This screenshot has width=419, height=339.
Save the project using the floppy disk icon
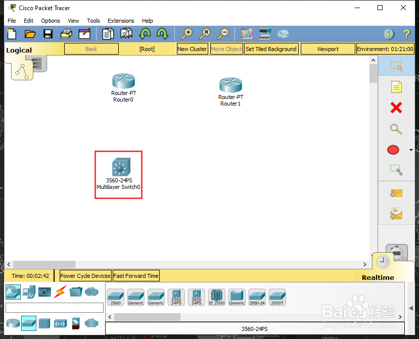tap(48, 34)
